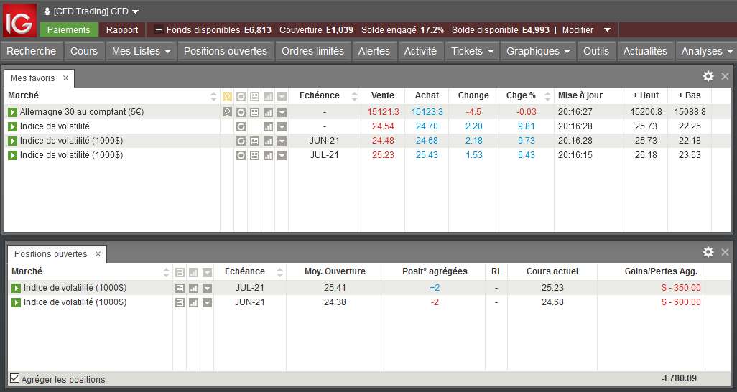
Task: Sort favorites by Marché column arrows
Action: (x=213, y=96)
